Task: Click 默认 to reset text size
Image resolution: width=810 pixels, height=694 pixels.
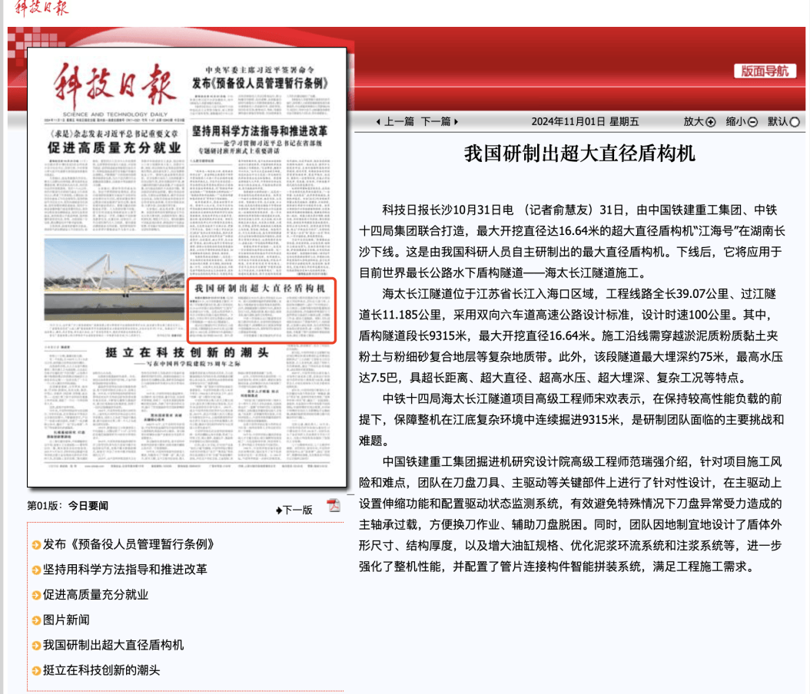Action: 778,122
